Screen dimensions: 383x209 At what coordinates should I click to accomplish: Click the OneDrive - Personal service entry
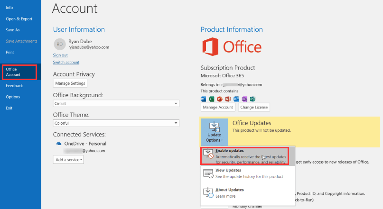85,144
